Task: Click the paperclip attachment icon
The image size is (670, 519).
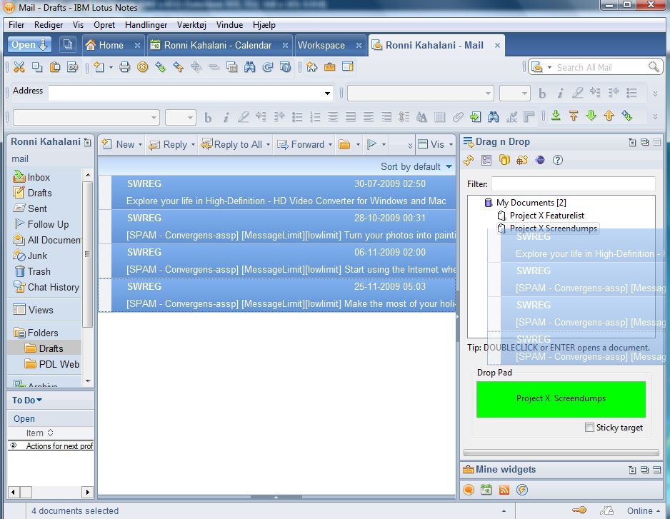Action: click(x=458, y=116)
